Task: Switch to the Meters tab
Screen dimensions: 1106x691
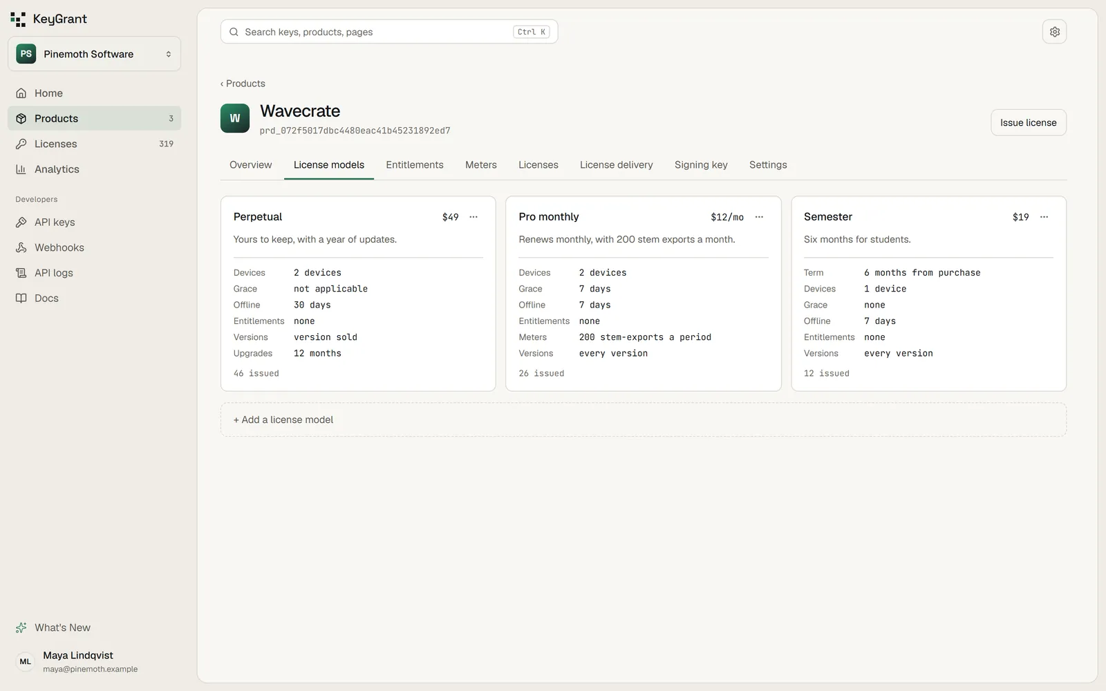Action: click(x=481, y=165)
